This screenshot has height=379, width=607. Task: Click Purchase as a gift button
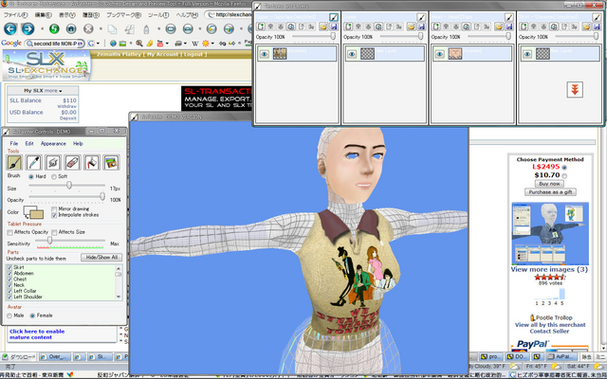pyautogui.click(x=550, y=192)
